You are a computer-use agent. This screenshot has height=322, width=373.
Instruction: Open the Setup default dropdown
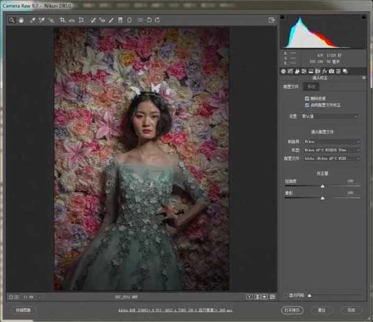[330, 116]
